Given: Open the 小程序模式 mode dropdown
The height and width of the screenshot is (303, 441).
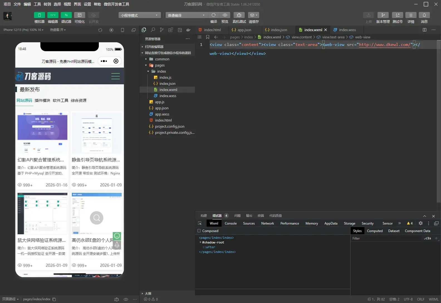Looking at the screenshot, I should (139, 15).
